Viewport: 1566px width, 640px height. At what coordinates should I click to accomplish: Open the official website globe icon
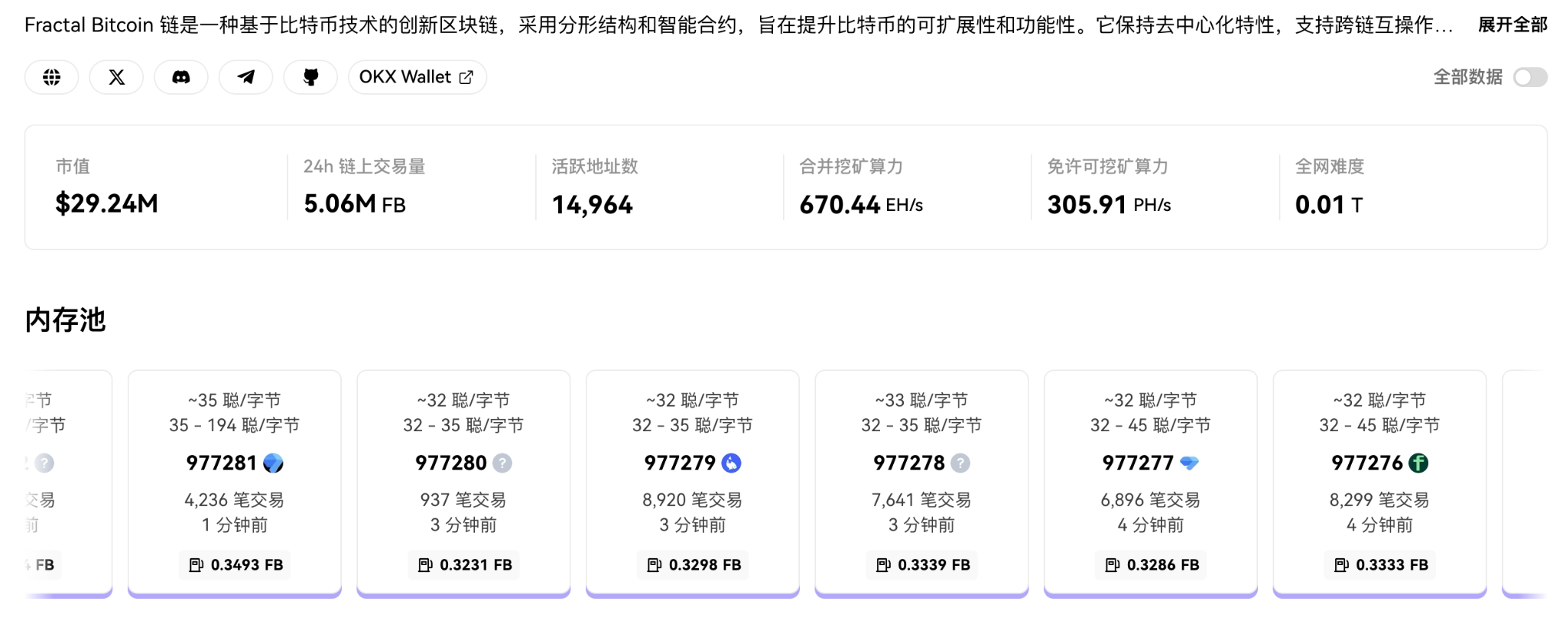click(x=51, y=77)
